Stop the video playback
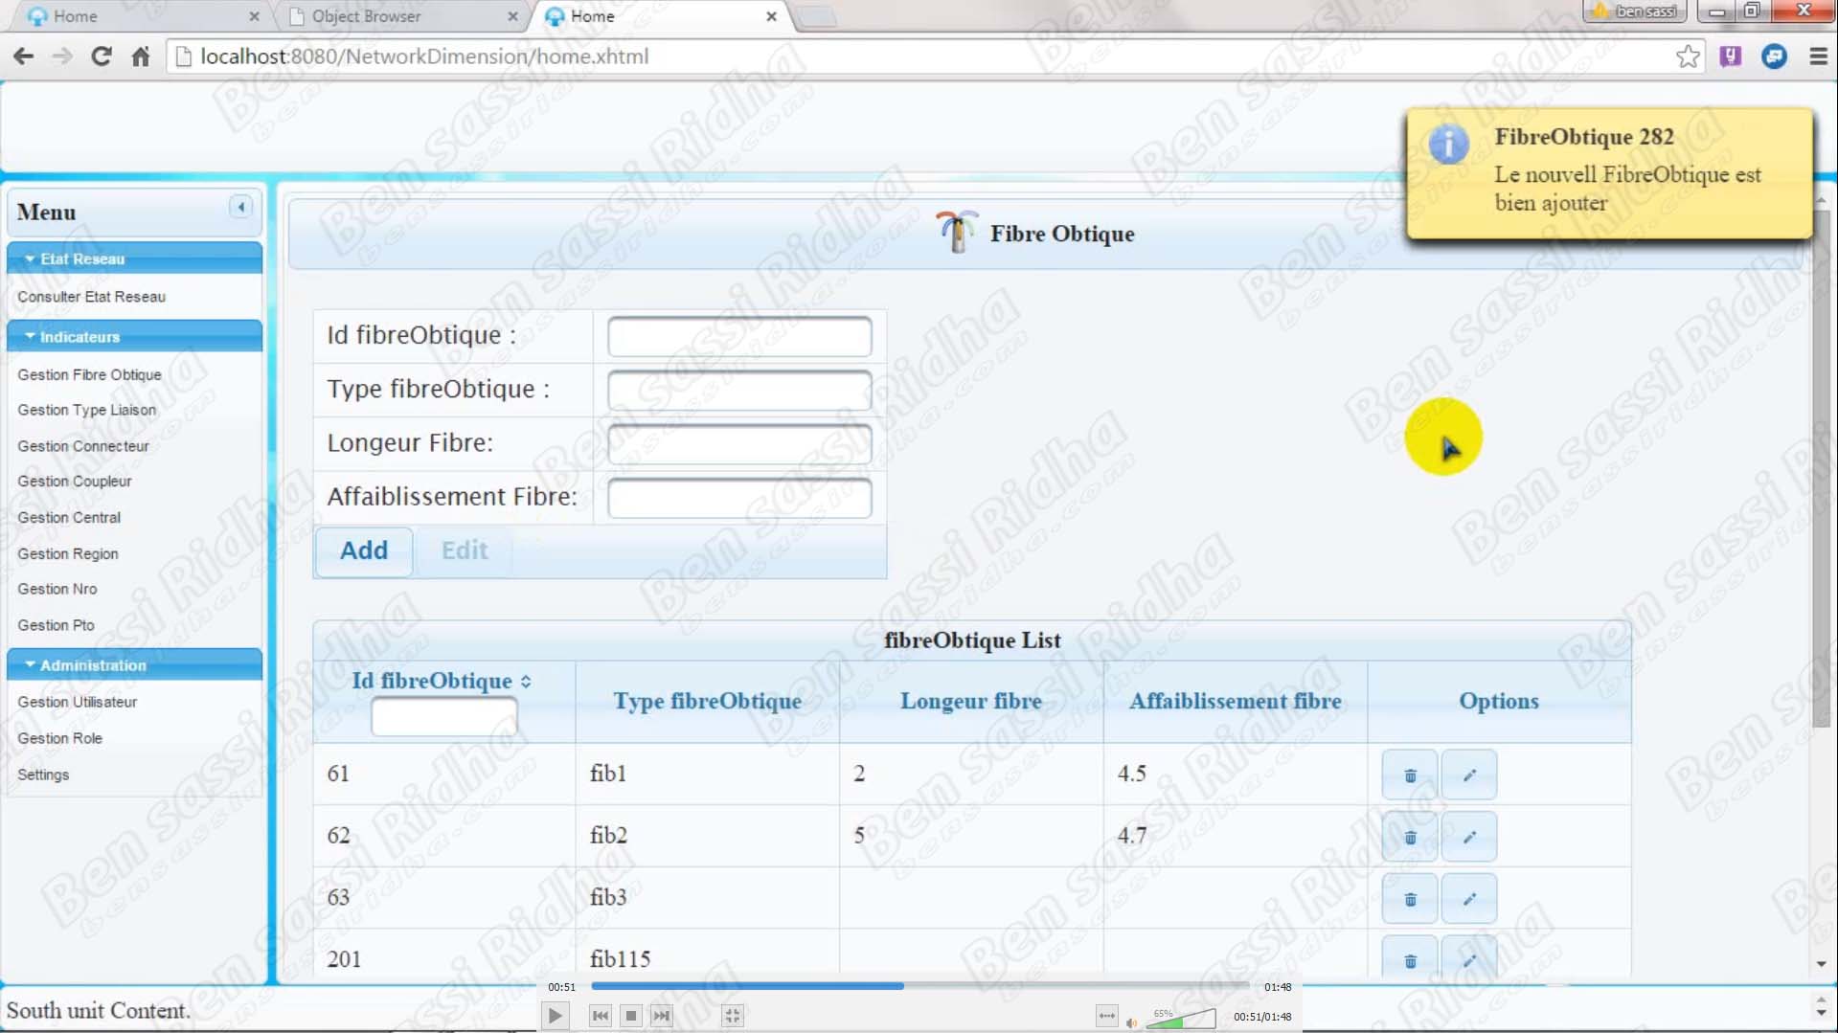This screenshot has width=1838, height=1033. 630,1016
